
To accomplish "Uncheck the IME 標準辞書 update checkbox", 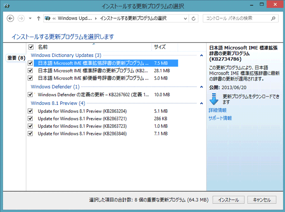I will point(30,71).
